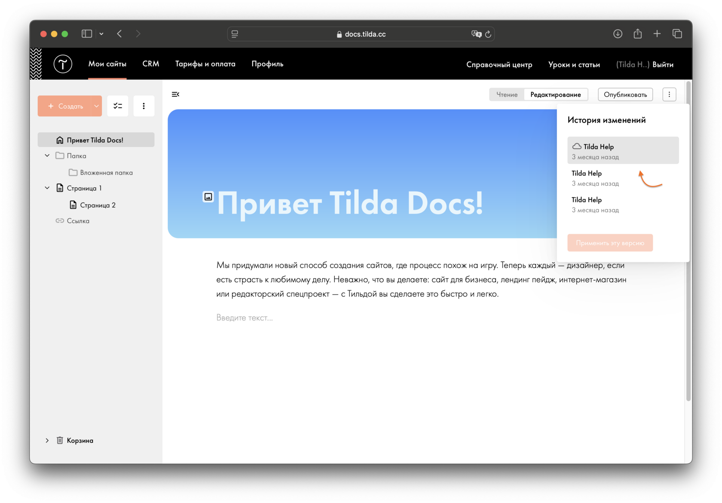Collapse the Папка folder chevron
Screen dimensions: 722x503
pos(47,156)
